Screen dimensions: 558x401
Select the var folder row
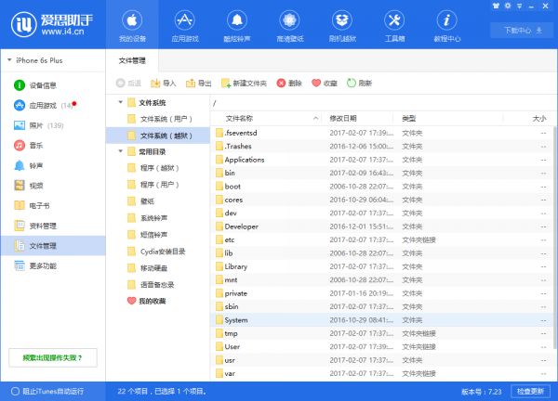[381, 373]
